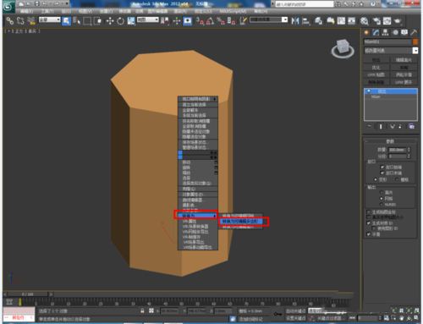Open the reference coordinate system dropdown
Viewport: 423px width, 324px height.
click(x=148, y=19)
